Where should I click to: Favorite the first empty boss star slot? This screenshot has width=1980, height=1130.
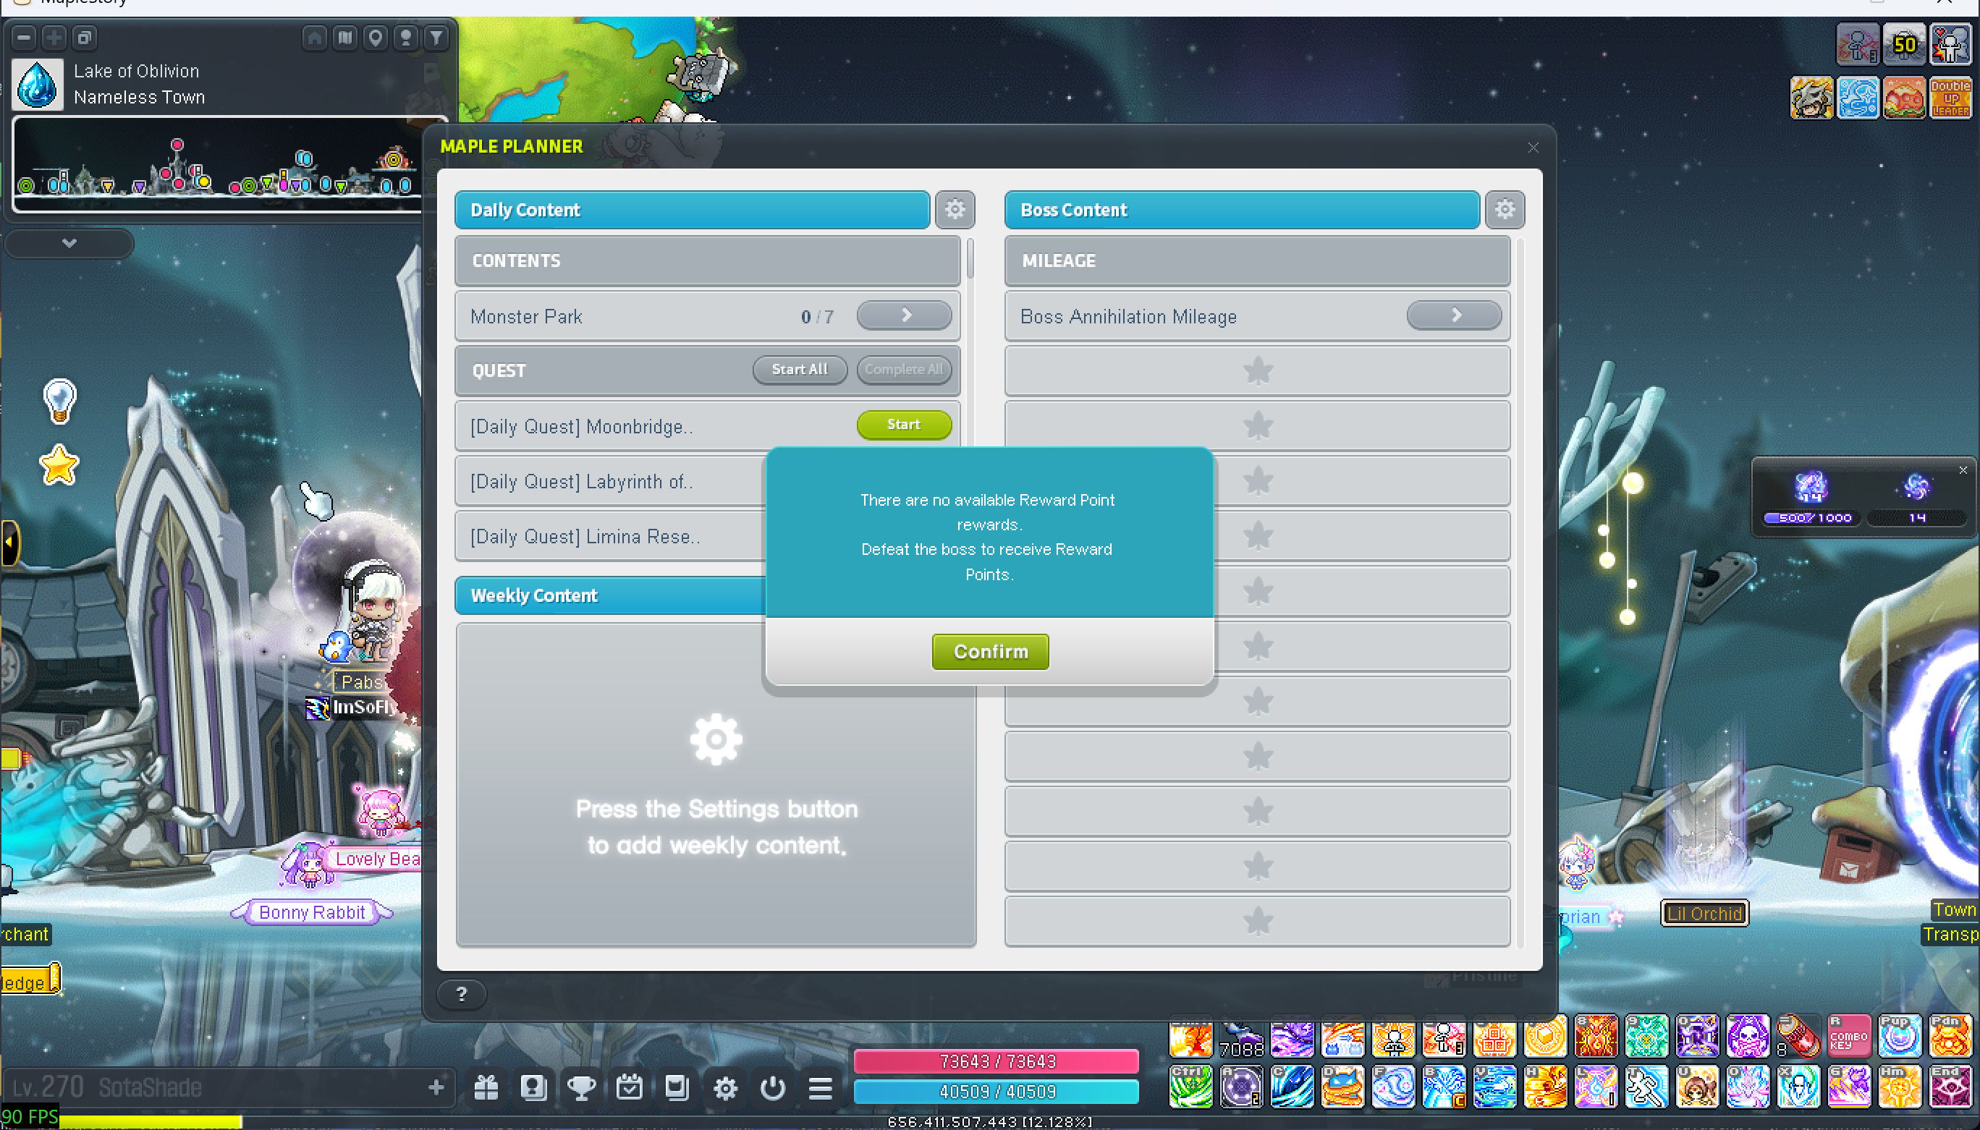point(1257,371)
